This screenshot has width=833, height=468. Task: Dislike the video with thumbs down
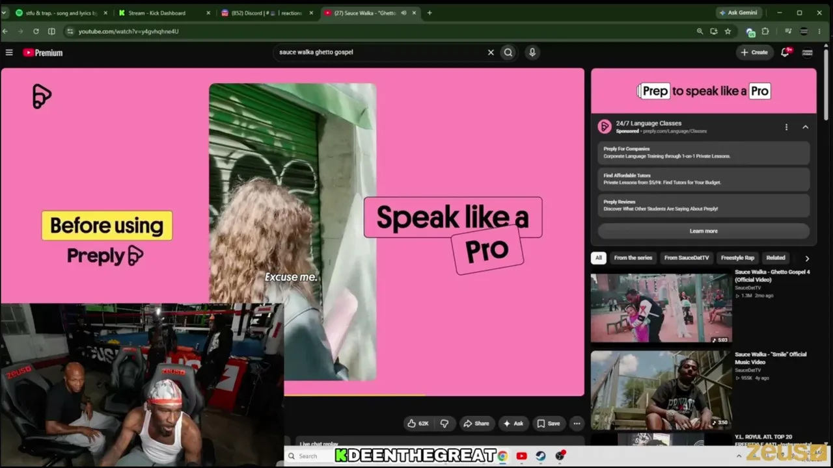(444, 423)
